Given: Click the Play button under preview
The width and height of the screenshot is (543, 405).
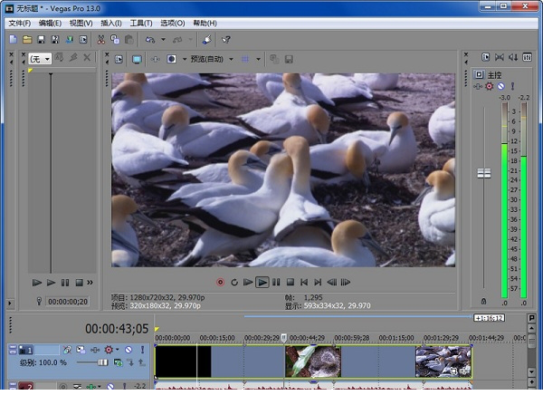Looking at the screenshot, I should point(262,283).
